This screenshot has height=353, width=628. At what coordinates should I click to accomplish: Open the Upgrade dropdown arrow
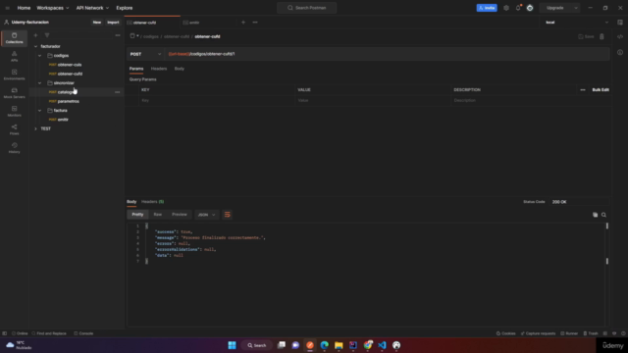pyautogui.click(x=576, y=8)
